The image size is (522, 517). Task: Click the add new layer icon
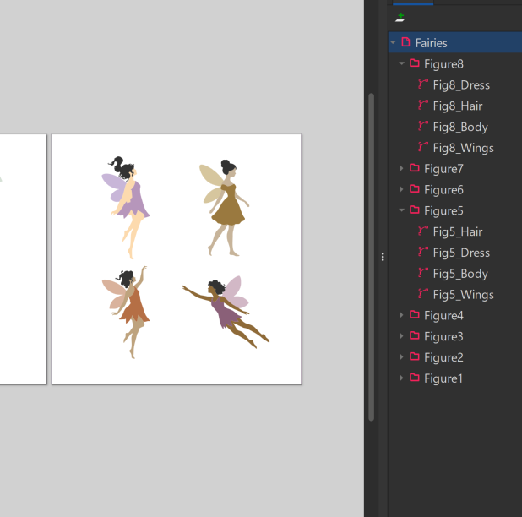[x=400, y=17]
